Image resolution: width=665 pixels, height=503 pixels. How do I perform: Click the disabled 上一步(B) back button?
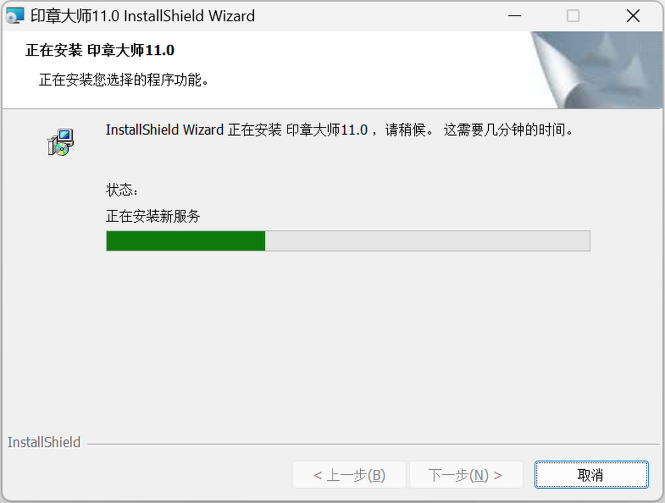[349, 475]
